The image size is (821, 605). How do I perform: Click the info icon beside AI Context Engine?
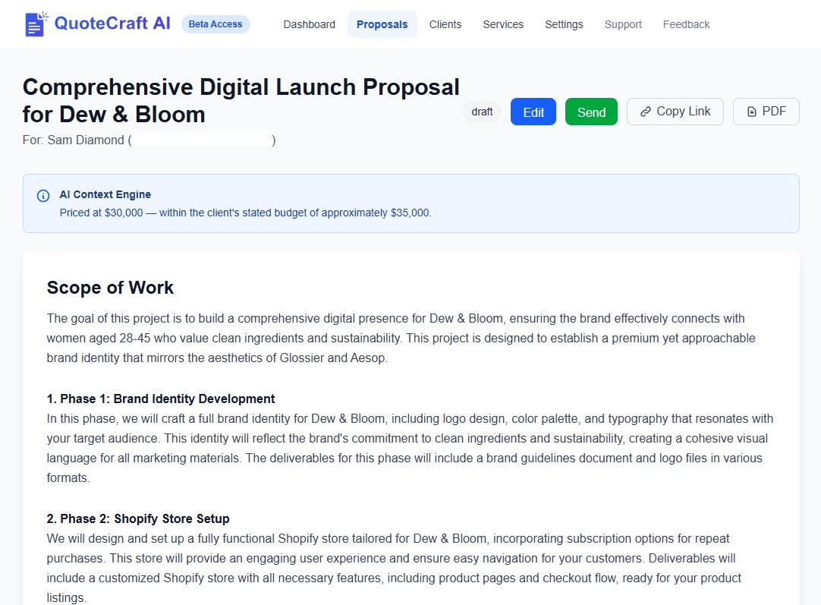coord(43,196)
